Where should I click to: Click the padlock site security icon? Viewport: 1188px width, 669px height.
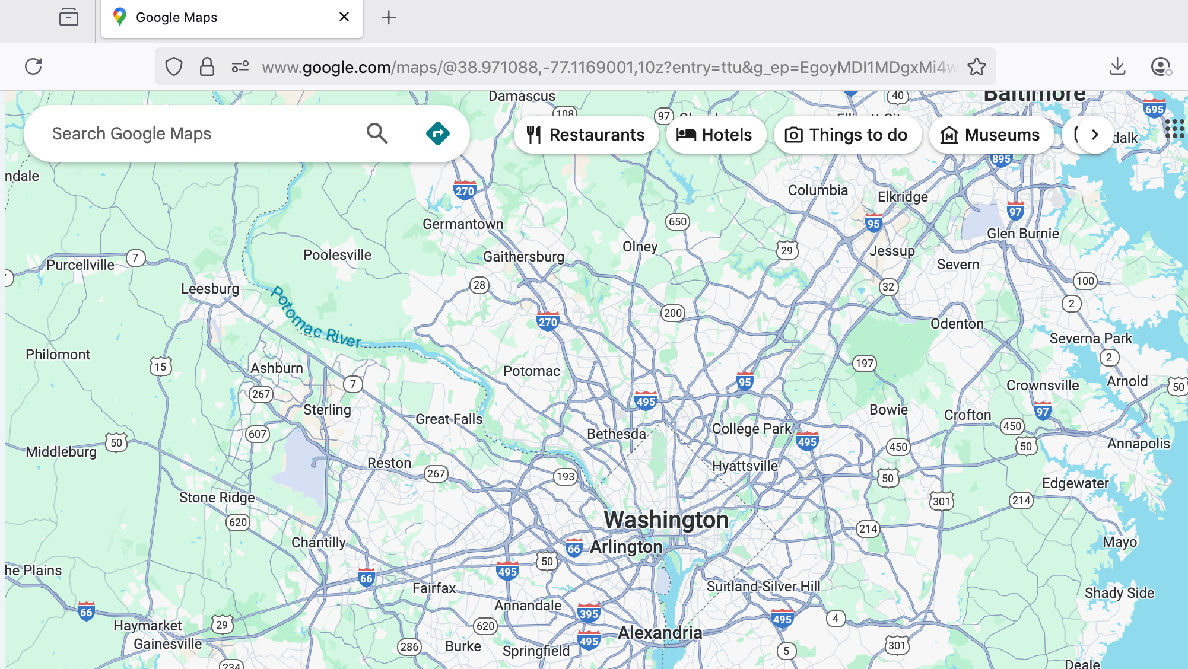[x=207, y=66]
